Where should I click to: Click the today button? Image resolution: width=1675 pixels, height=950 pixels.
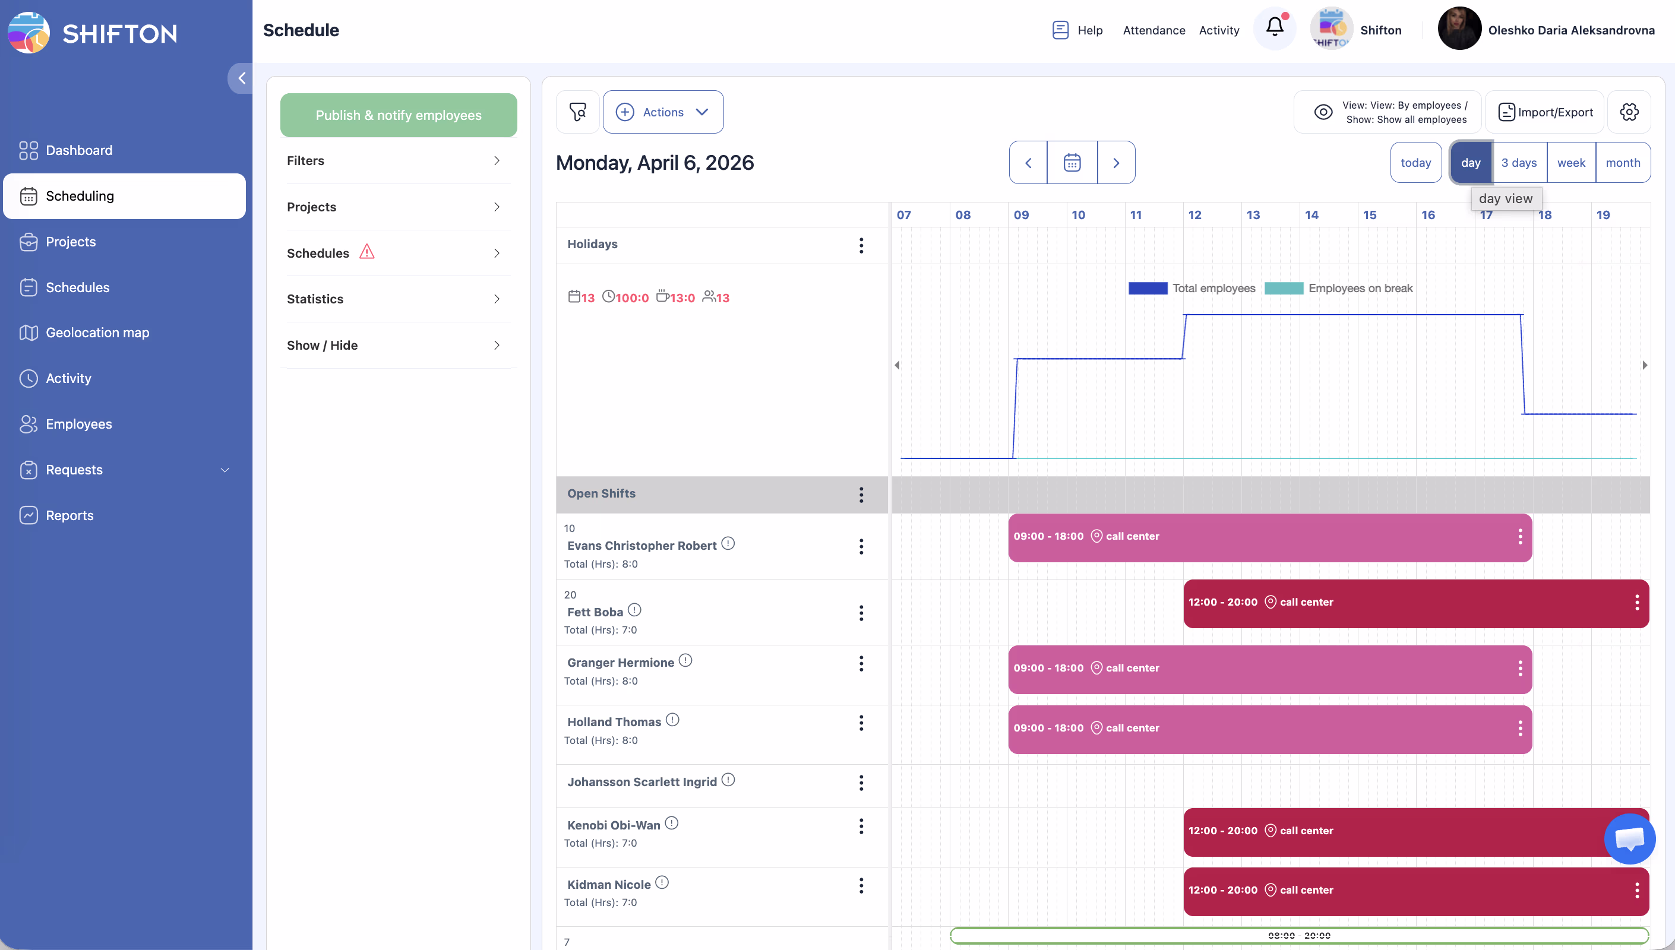click(x=1415, y=163)
